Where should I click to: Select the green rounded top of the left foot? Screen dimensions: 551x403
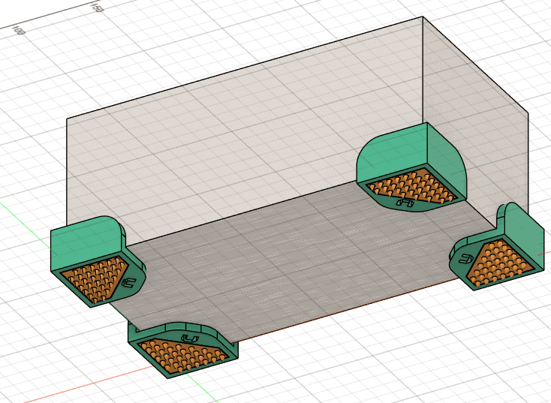click(83, 239)
